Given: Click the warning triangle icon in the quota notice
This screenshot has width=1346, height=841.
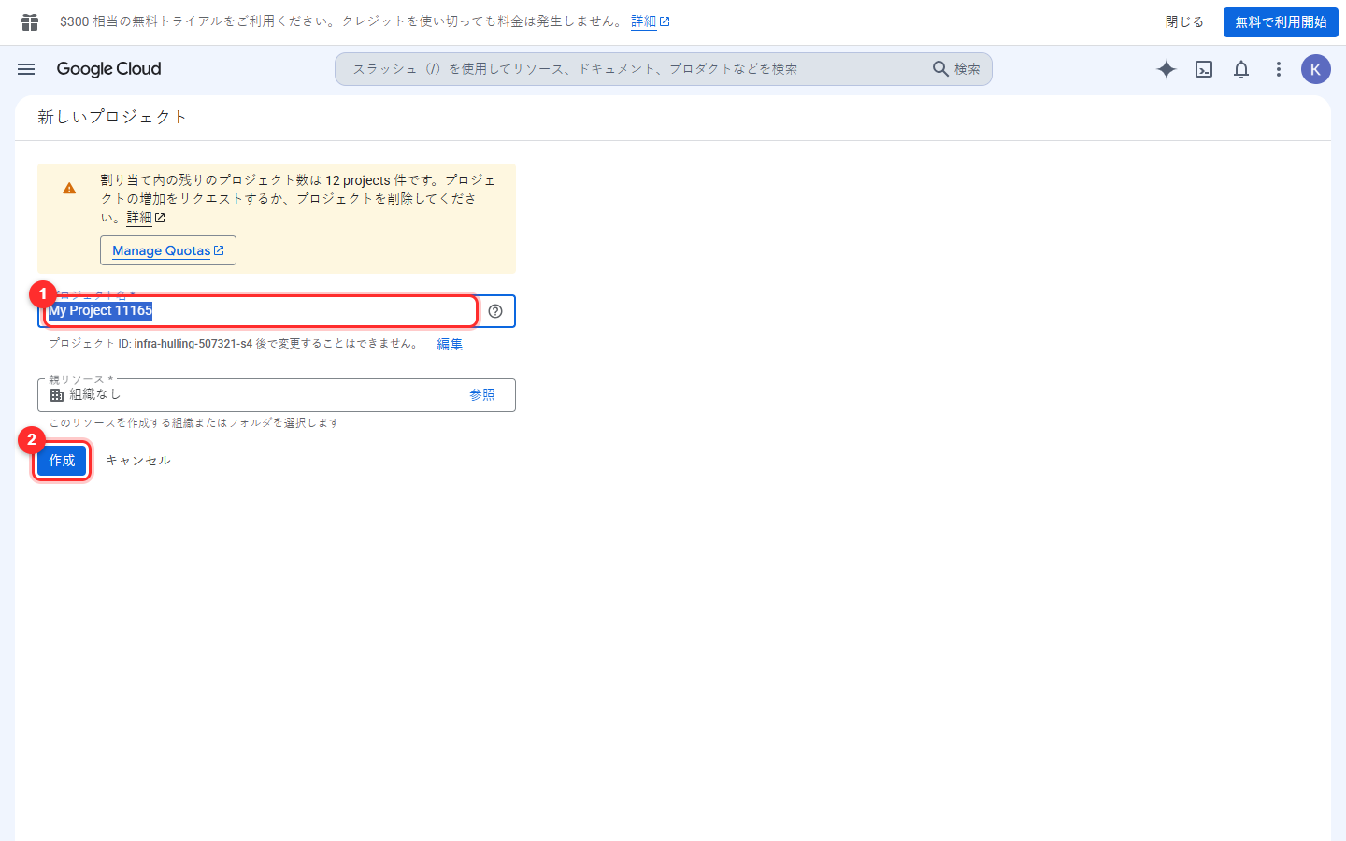Looking at the screenshot, I should (69, 188).
